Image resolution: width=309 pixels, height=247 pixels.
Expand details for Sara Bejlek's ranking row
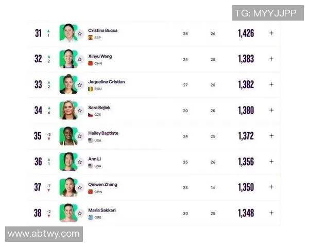271,110
